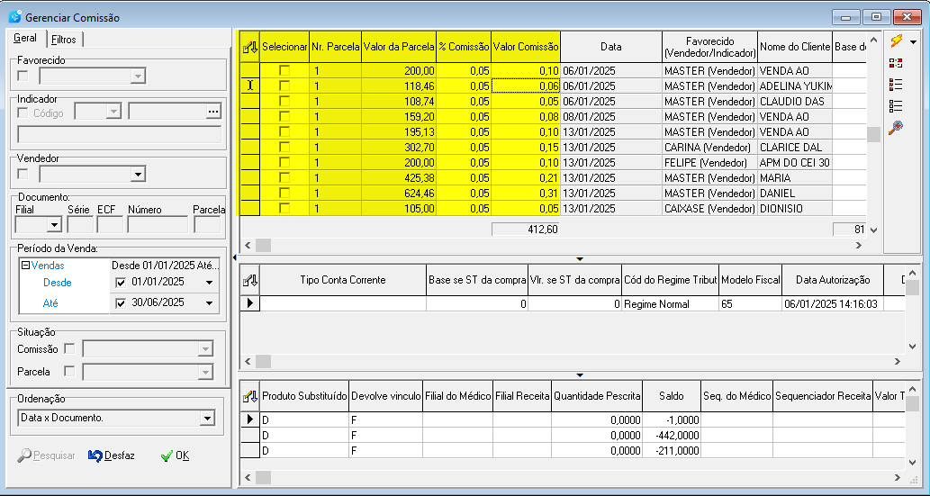Screen dimensions: 930x496
Task: Click the 412,60 total commission field
Action: (x=526, y=229)
